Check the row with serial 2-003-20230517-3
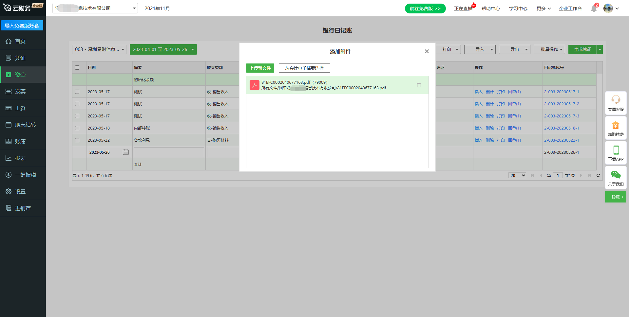 (77, 116)
